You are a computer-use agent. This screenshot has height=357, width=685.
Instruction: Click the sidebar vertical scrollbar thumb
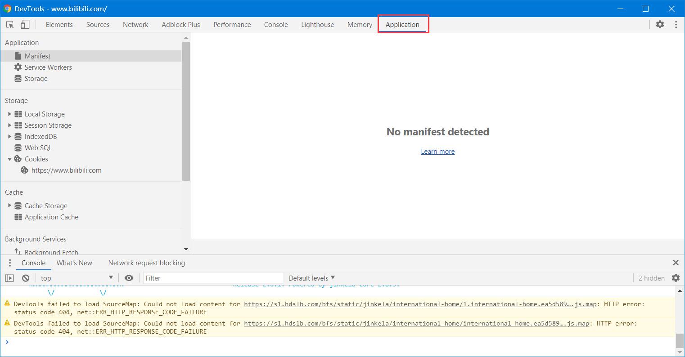coord(186,111)
